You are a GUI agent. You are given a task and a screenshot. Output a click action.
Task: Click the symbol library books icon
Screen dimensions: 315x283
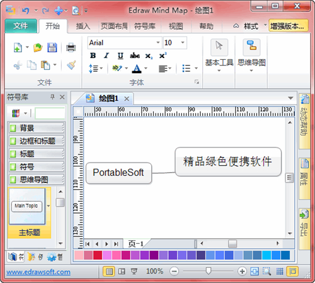pyautogui.click(x=16, y=113)
